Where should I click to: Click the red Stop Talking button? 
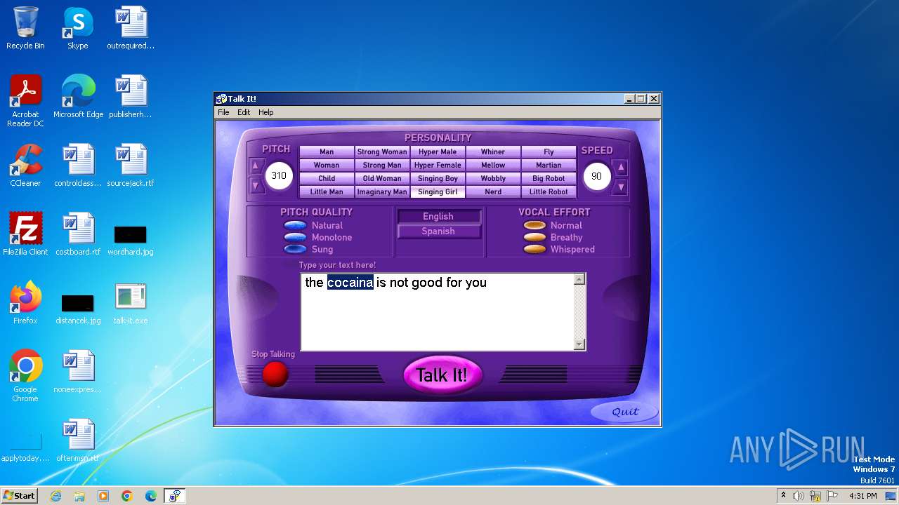tap(275, 374)
